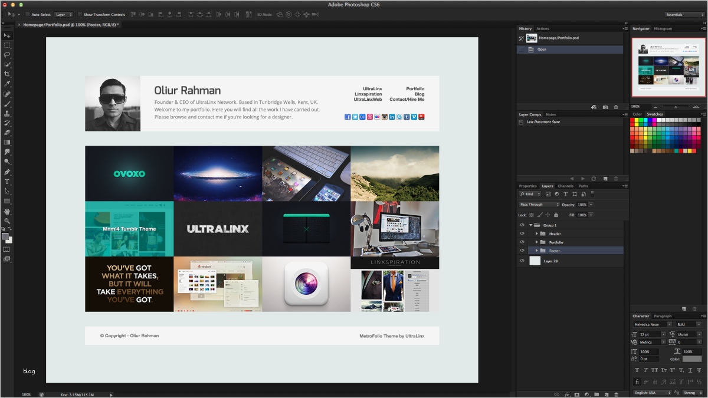Image resolution: width=708 pixels, height=398 pixels.
Task: Select the Open history state
Action: pos(542,50)
